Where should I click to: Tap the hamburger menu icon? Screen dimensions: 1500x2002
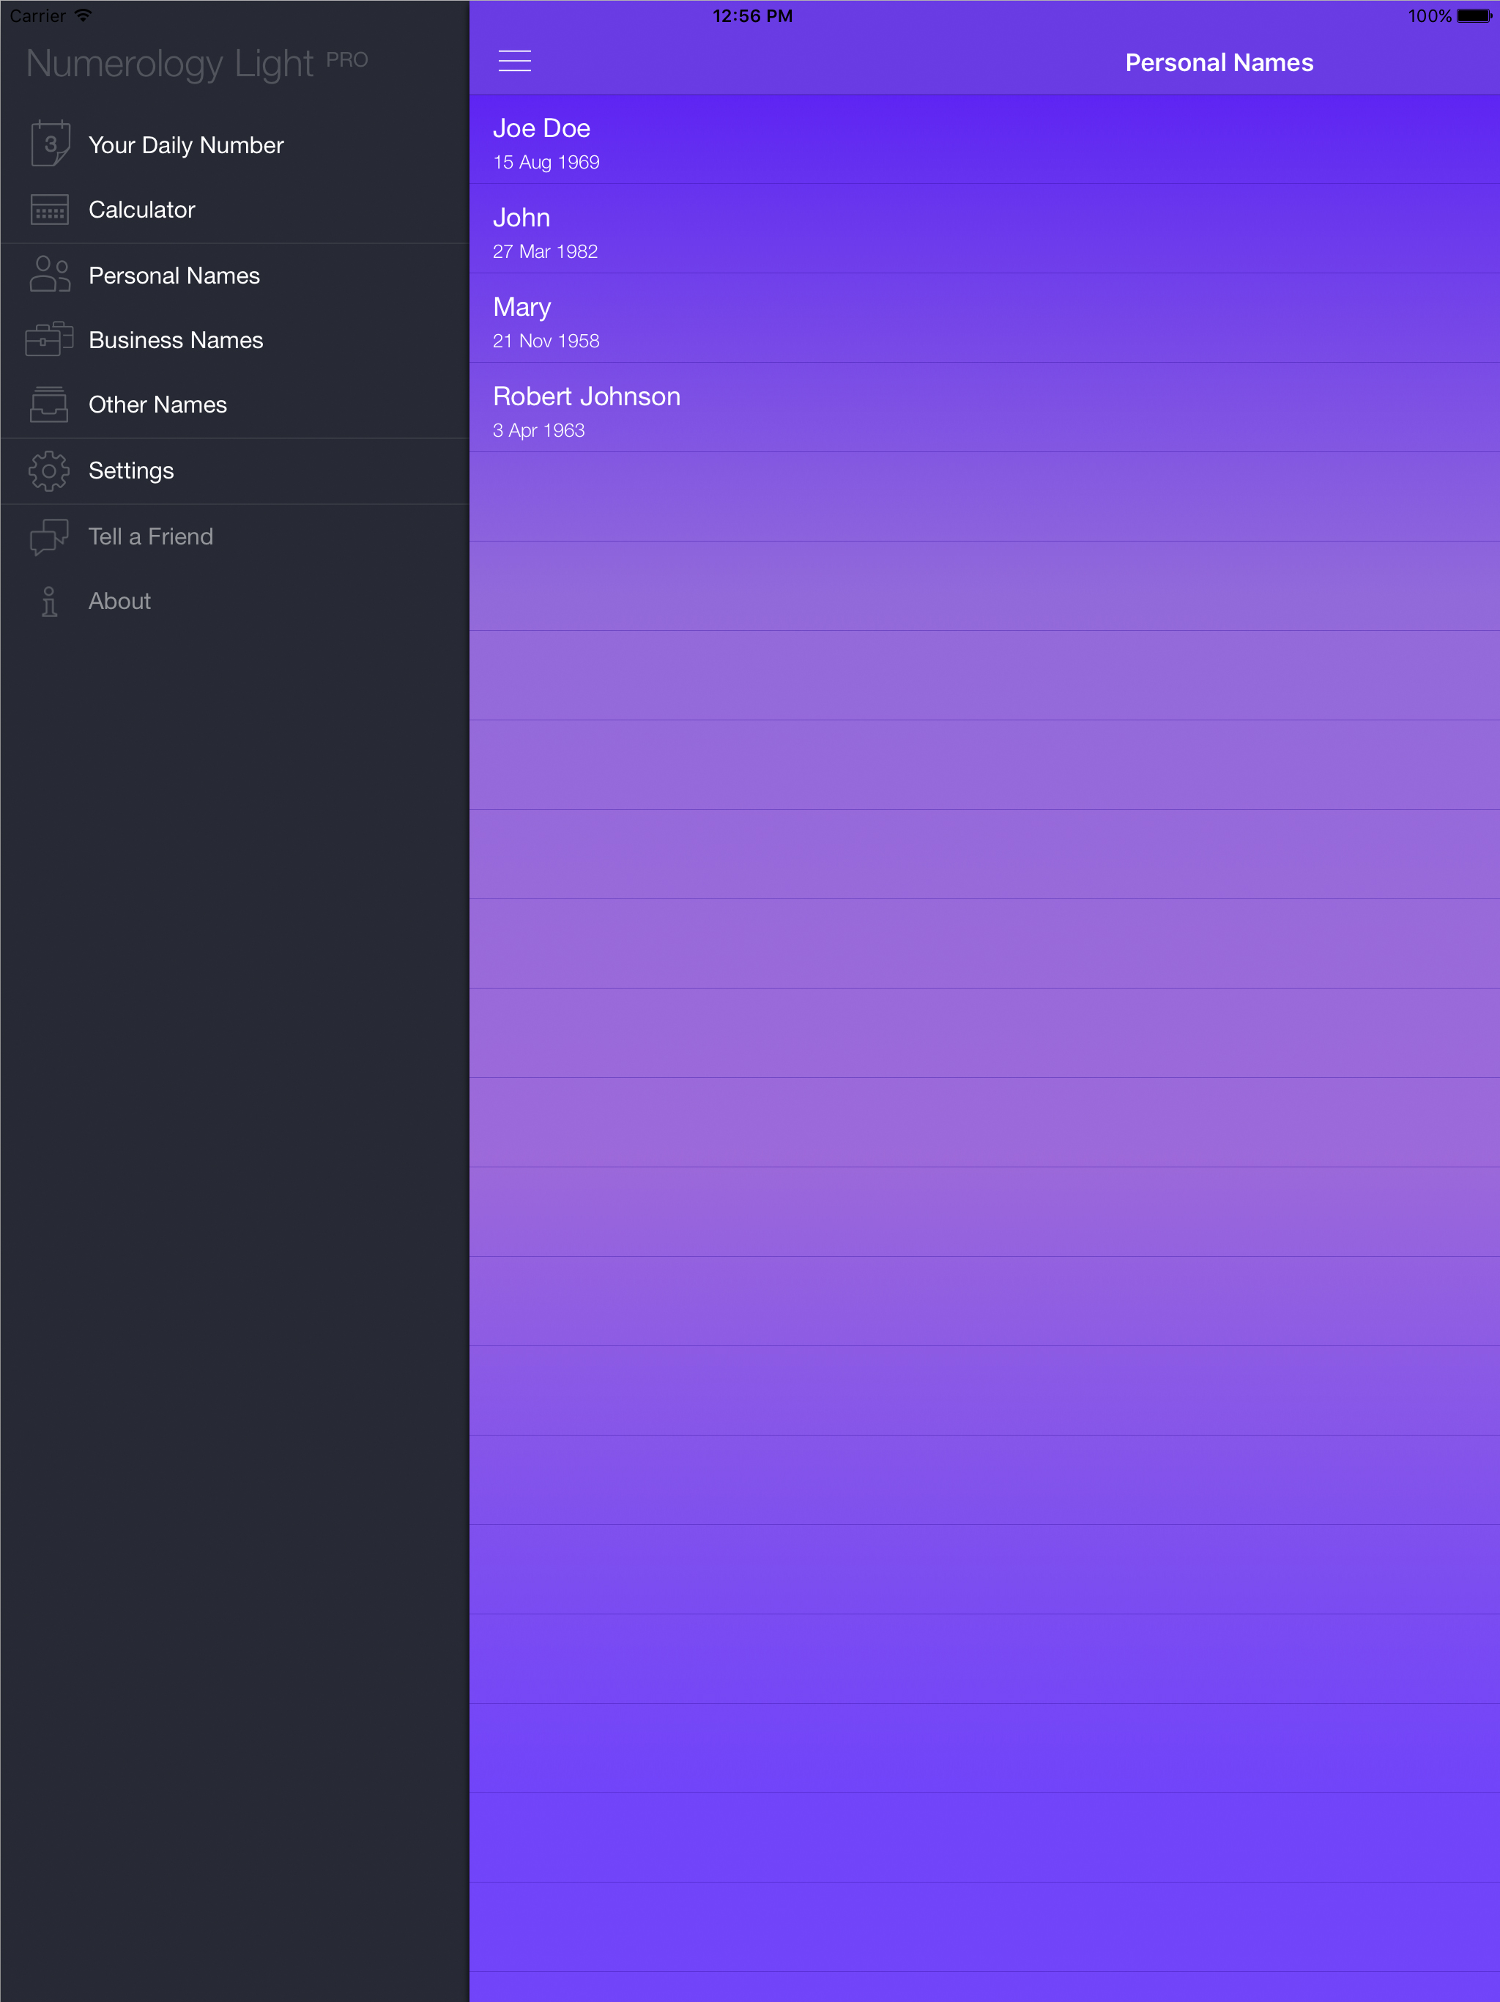tap(514, 62)
